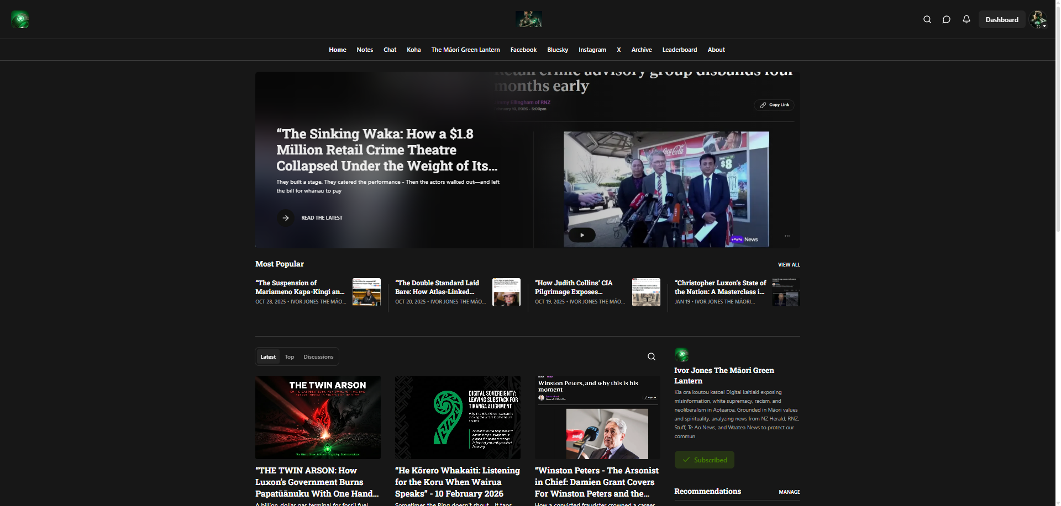
Task: Open the Dashboard
Action: 1002,19
